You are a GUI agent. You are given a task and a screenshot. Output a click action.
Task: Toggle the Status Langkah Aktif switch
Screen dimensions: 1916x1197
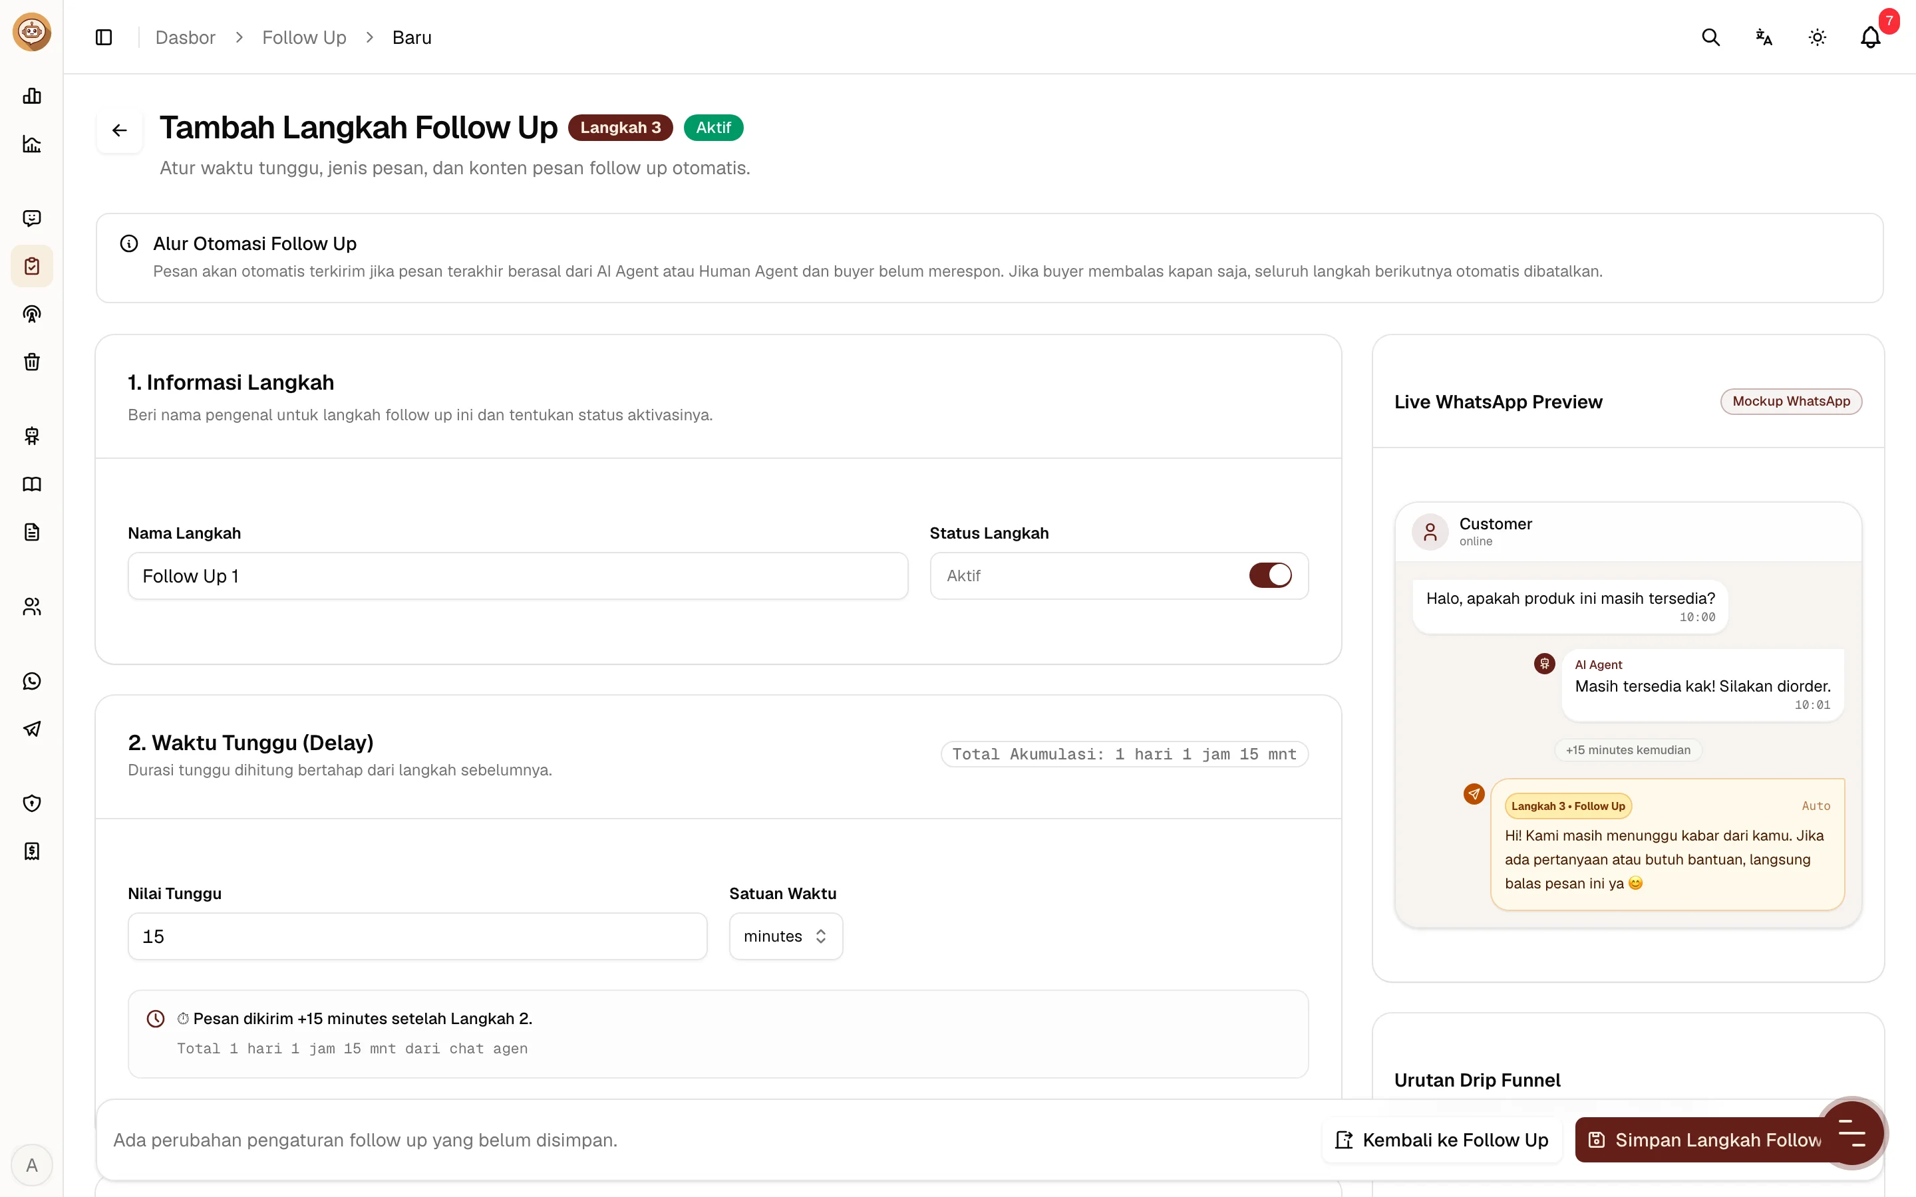pos(1270,575)
